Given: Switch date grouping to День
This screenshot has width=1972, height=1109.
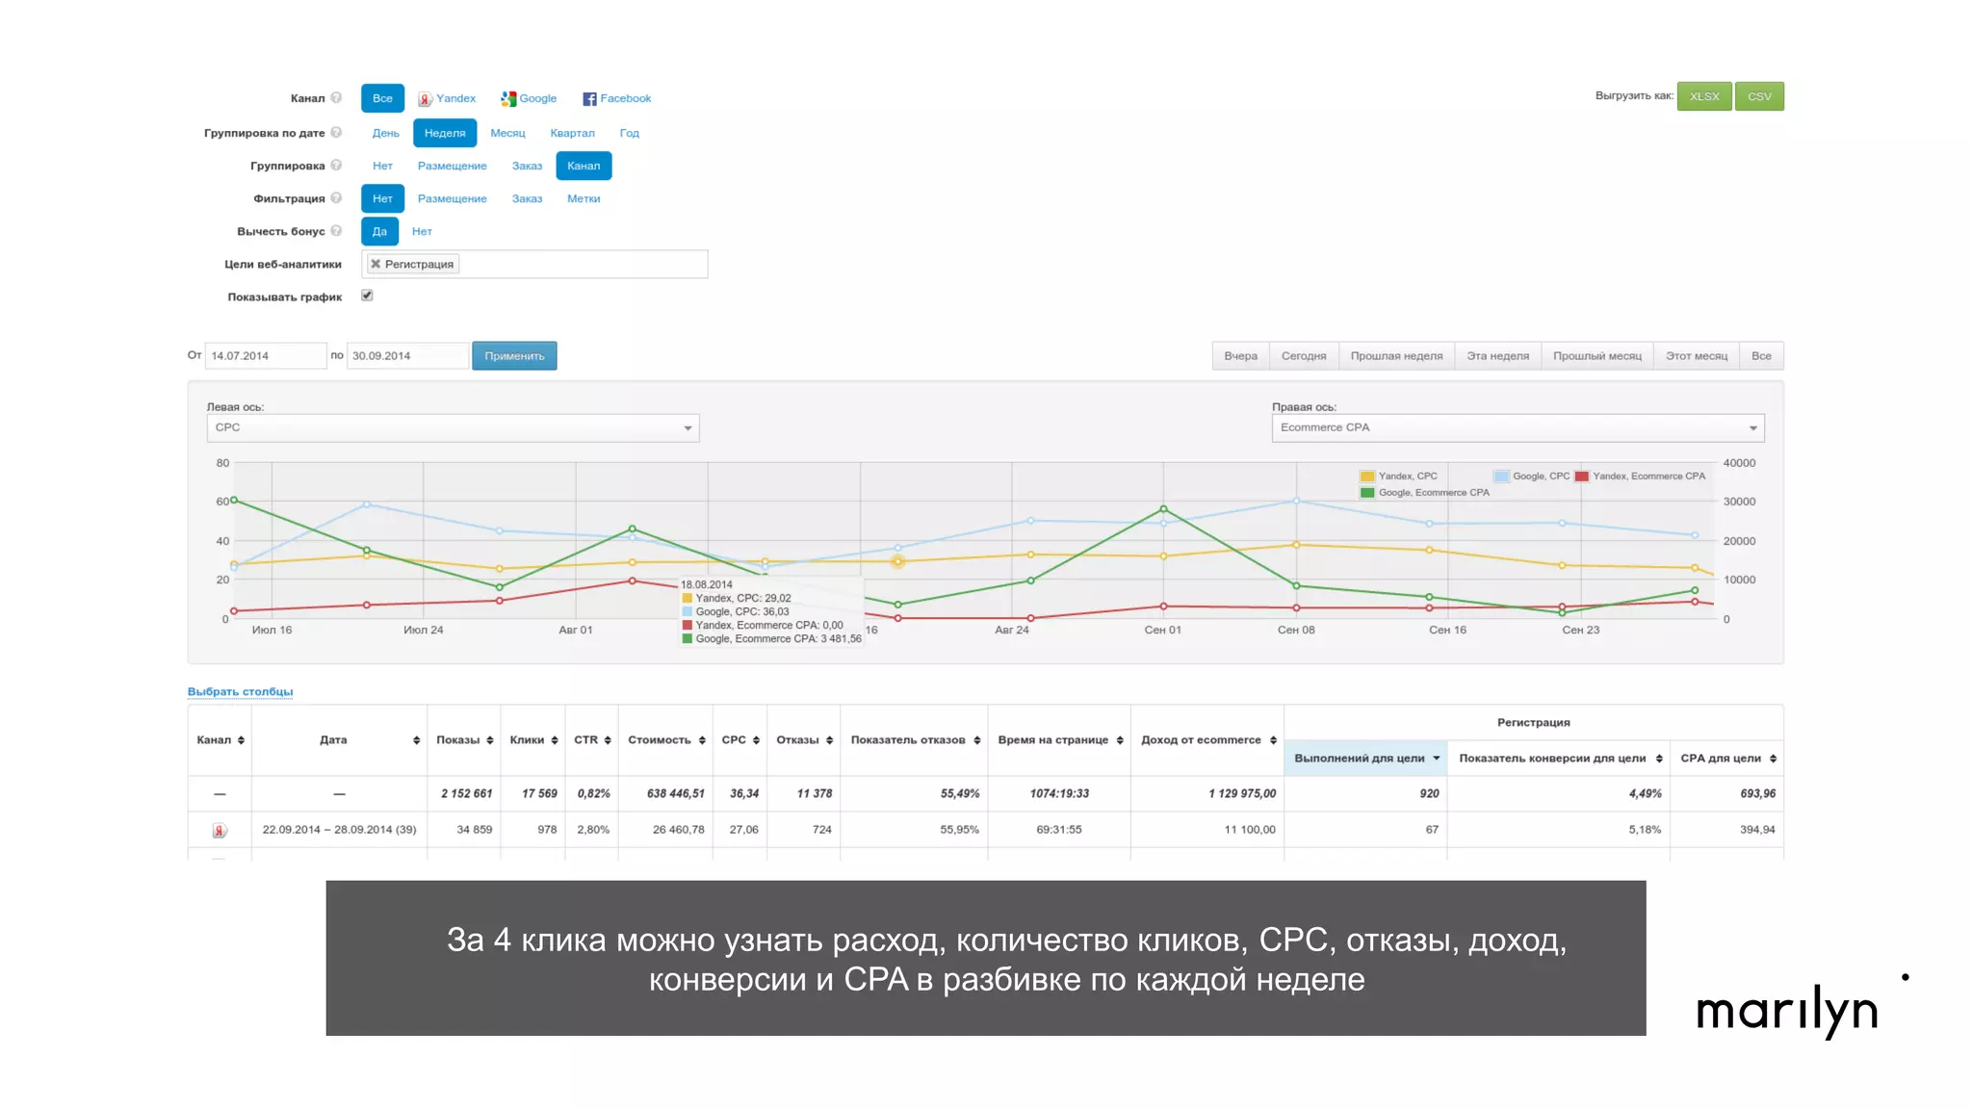Looking at the screenshot, I should coord(385,133).
